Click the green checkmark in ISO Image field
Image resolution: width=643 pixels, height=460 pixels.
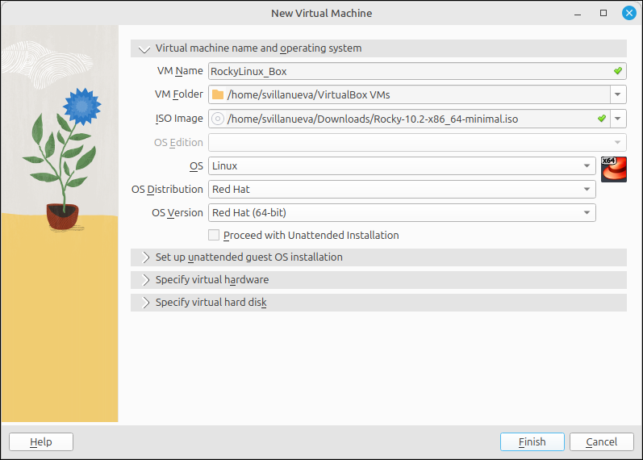coord(601,119)
